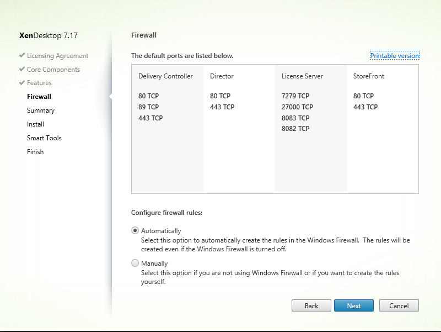
Task: Open the Smart Tools step
Action: [44, 138]
